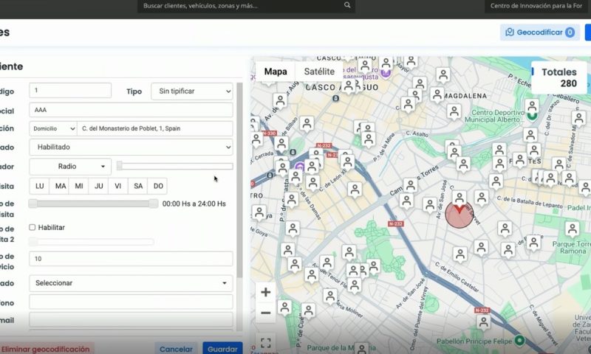Click the Centro Deportivo Municipal green marker
This screenshot has height=354, width=591.
(531, 114)
